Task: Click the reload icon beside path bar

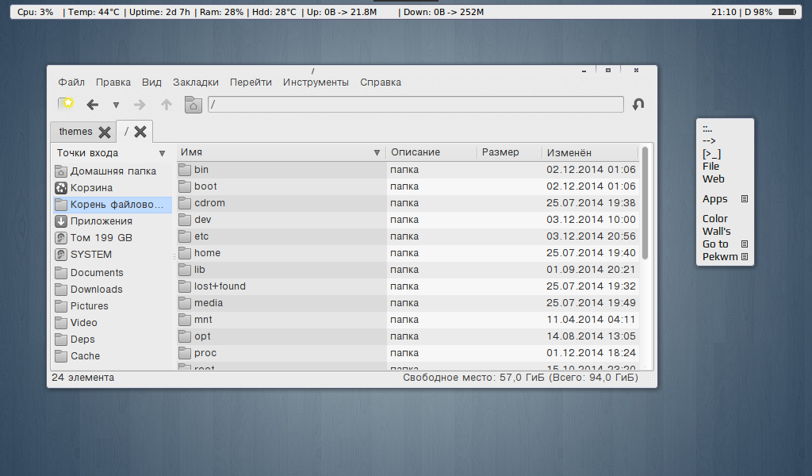Action: [638, 104]
